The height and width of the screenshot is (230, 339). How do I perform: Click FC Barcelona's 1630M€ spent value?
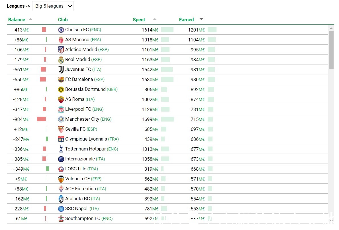tap(150, 80)
